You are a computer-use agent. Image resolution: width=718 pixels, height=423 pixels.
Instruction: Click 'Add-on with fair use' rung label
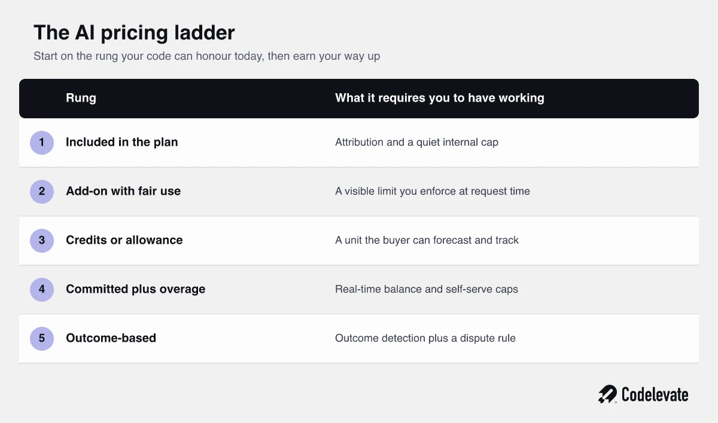pos(123,191)
